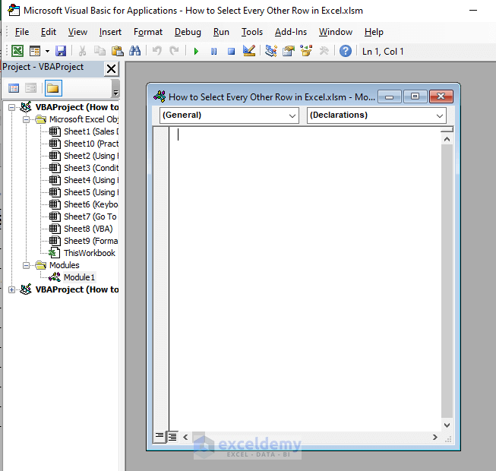This screenshot has width=496, height=471.
Task: Open the Object Browser icon
Action: pyautogui.click(x=306, y=51)
